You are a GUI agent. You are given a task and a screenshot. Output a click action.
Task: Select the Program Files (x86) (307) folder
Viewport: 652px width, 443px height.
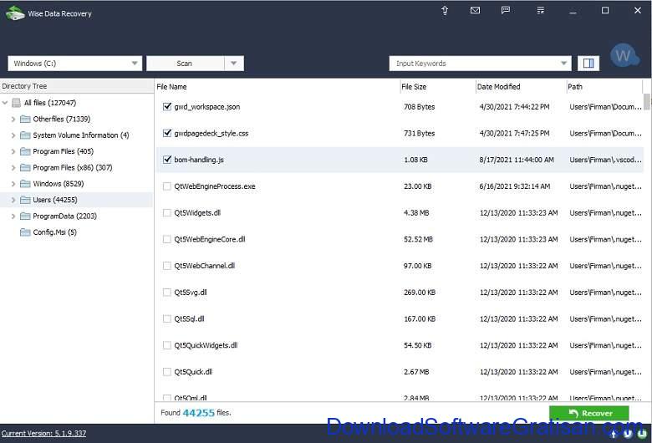point(73,168)
